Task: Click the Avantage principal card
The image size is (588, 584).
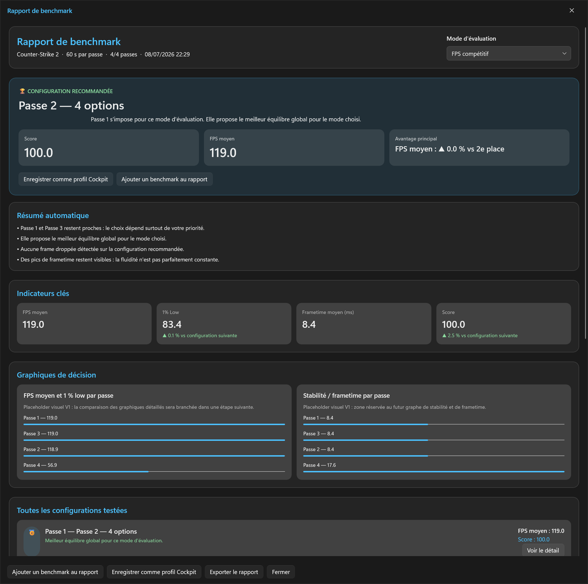Action: click(x=479, y=147)
